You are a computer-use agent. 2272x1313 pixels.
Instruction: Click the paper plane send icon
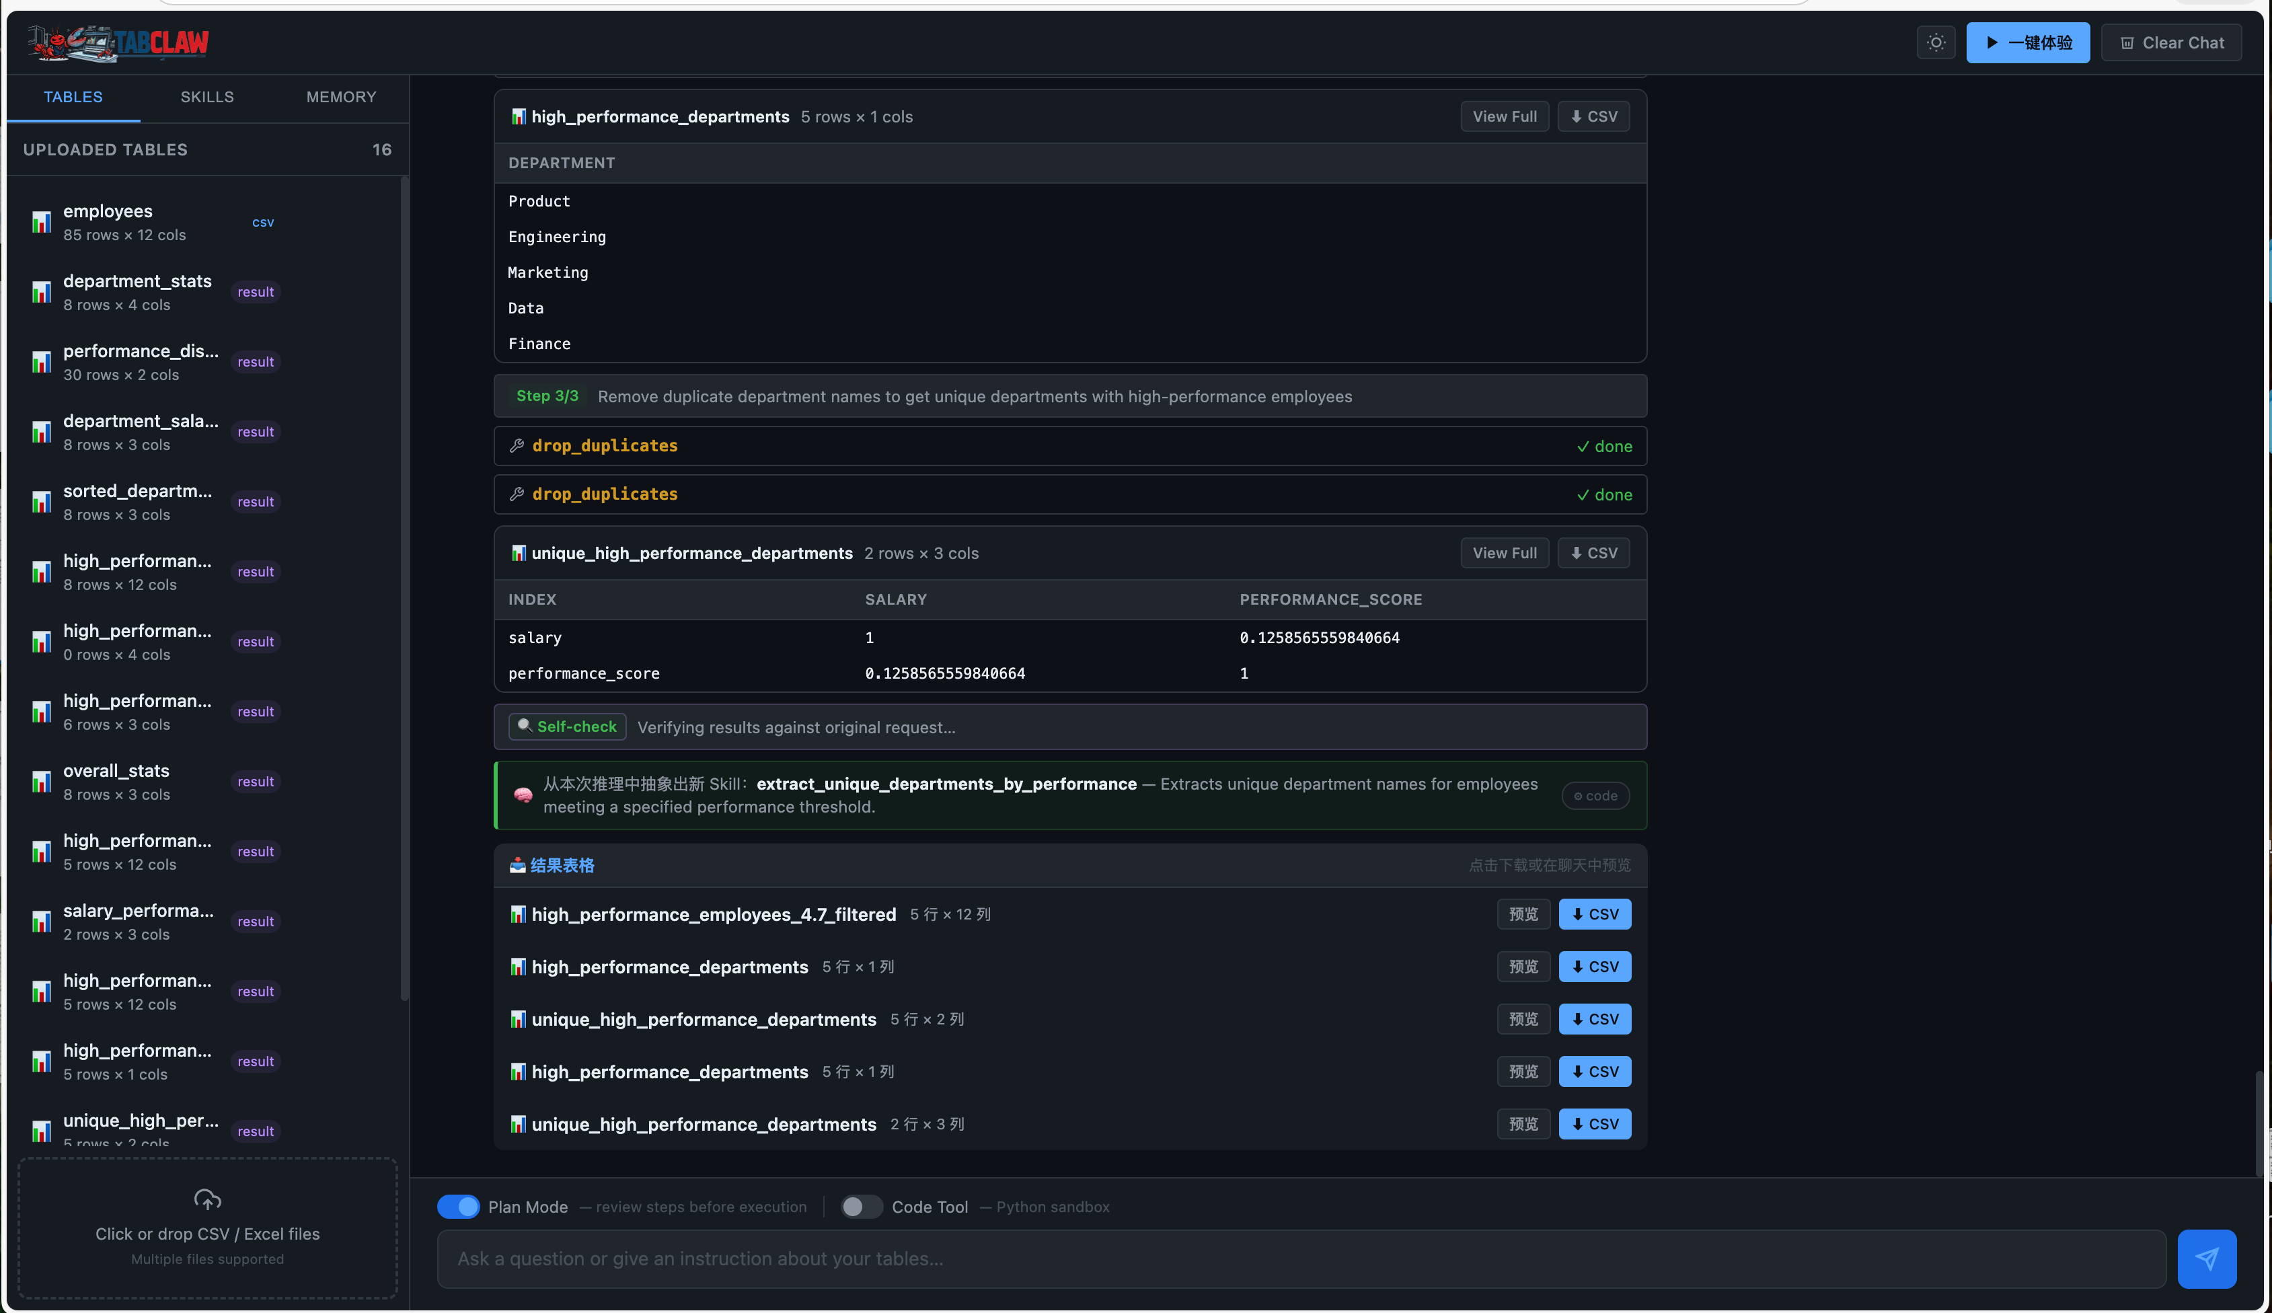coord(2206,1259)
